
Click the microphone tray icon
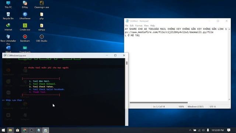pyautogui.click(x=208, y=130)
